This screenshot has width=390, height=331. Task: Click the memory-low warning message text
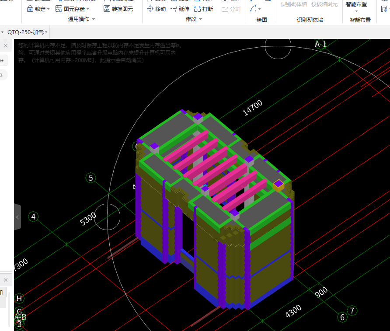coord(100,53)
